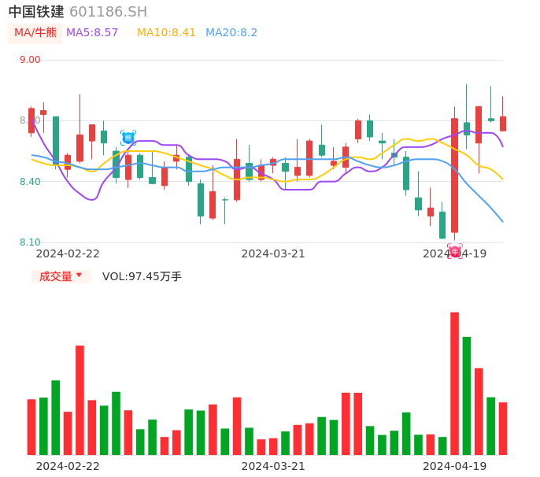This screenshot has height=477, width=540.
Task: Click the blue bear signal marker icon
Action: [x=128, y=138]
